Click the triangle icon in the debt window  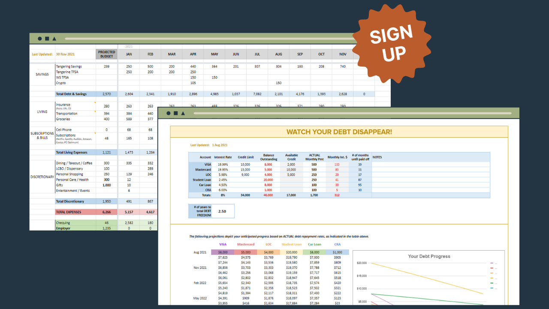[x=183, y=113]
